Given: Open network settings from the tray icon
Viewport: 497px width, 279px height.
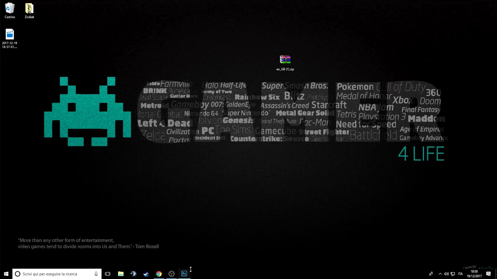Looking at the screenshot, I should point(453,274).
